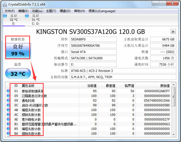Click the next disk arrow button
181x142 pixels.
[x=173, y=31]
